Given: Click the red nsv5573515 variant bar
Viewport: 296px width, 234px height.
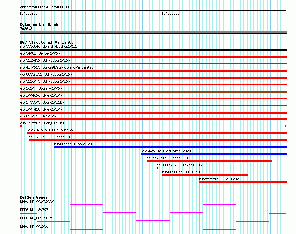Looking at the screenshot, I should point(209,161).
